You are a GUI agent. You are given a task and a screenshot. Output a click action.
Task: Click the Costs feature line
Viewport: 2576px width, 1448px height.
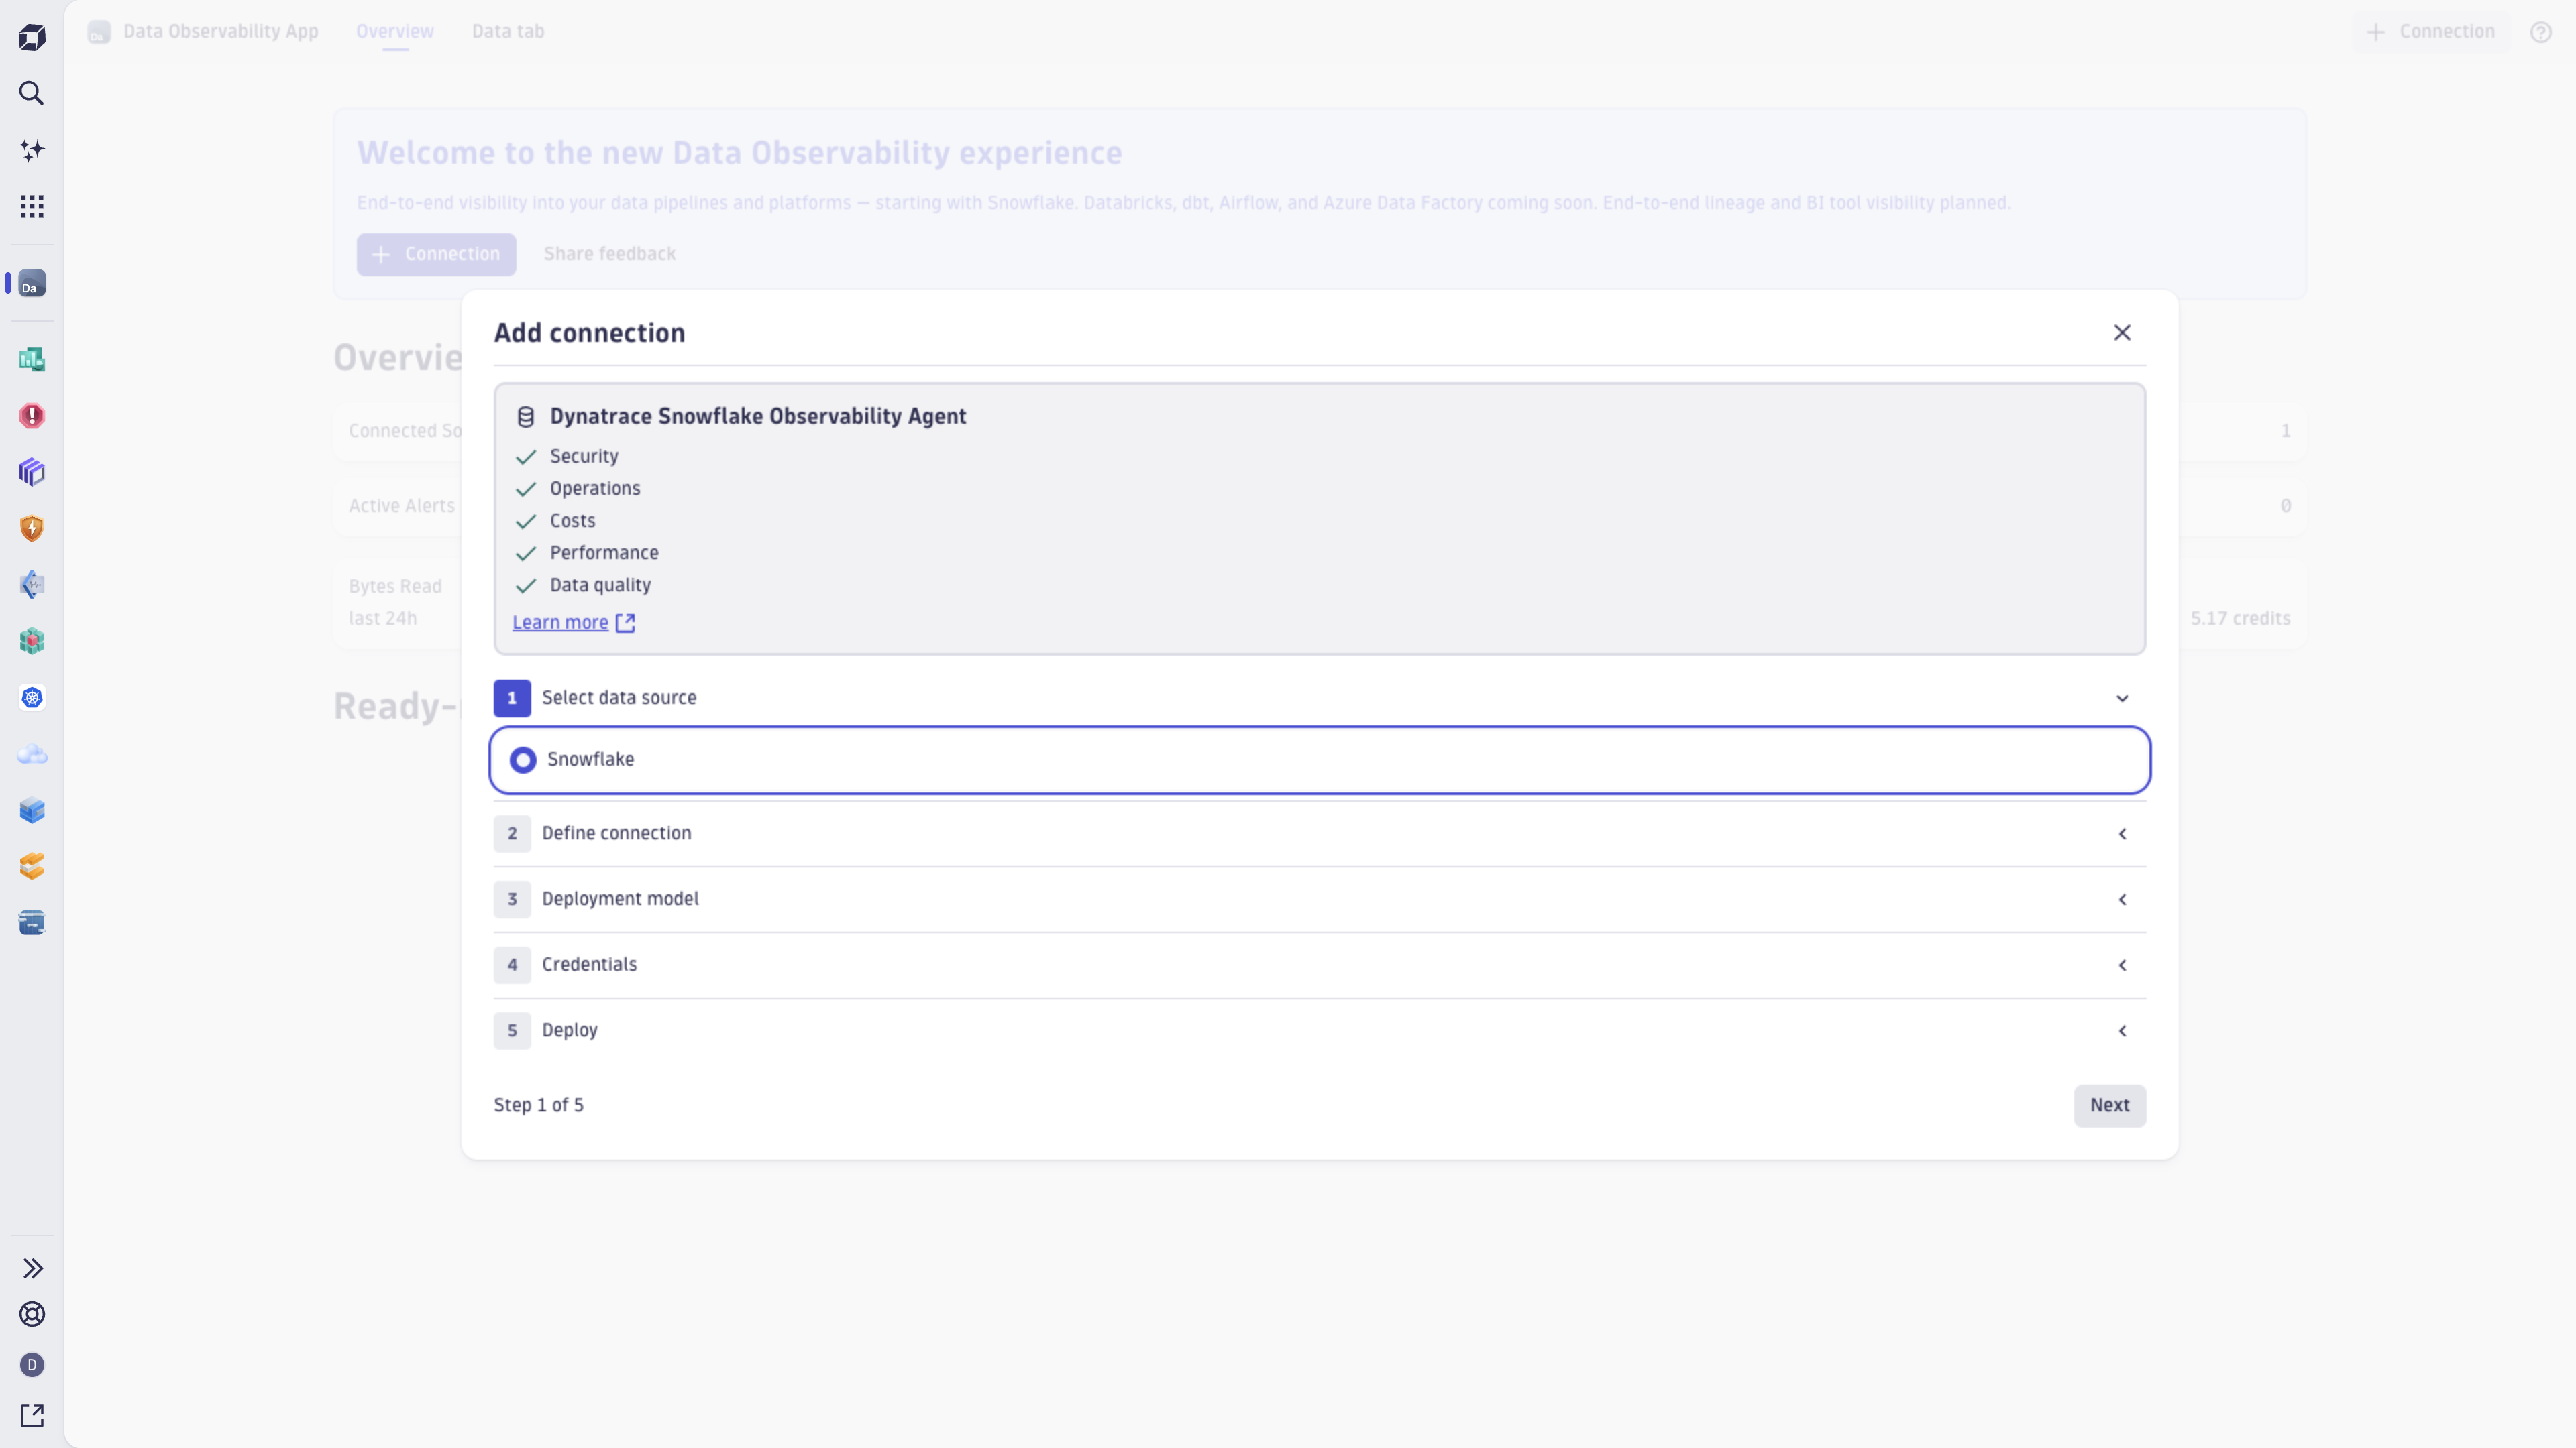572,521
